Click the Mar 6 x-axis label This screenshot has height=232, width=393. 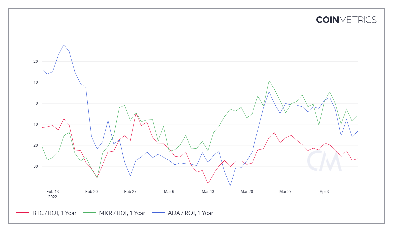click(169, 192)
